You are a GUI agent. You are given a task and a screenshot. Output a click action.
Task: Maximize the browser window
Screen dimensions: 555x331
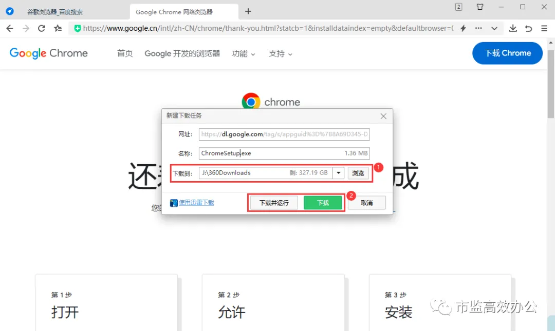(523, 7)
